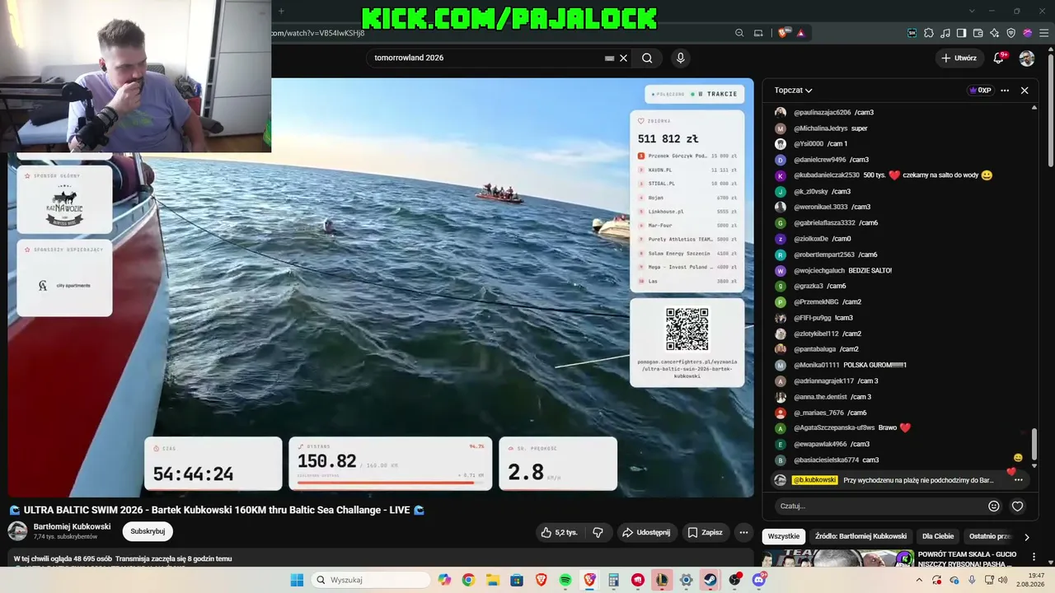This screenshot has height=593, width=1055.
Task: Select the Ostatnio prze… filter chip
Action: point(990,536)
